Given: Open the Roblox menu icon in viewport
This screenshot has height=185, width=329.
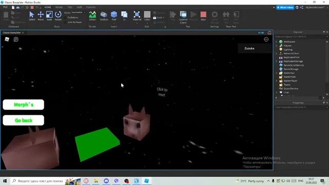Looking at the screenshot, I should click(x=7, y=39).
